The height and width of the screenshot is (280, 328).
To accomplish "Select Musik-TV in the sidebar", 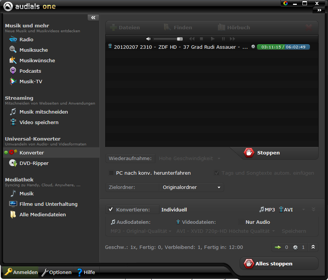I will click(31, 81).
